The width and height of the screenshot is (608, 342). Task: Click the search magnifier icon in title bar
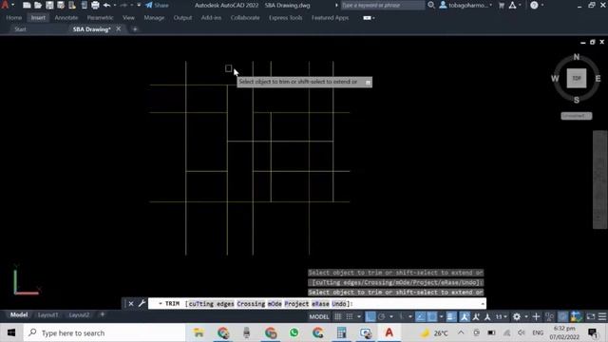point(430,5)
